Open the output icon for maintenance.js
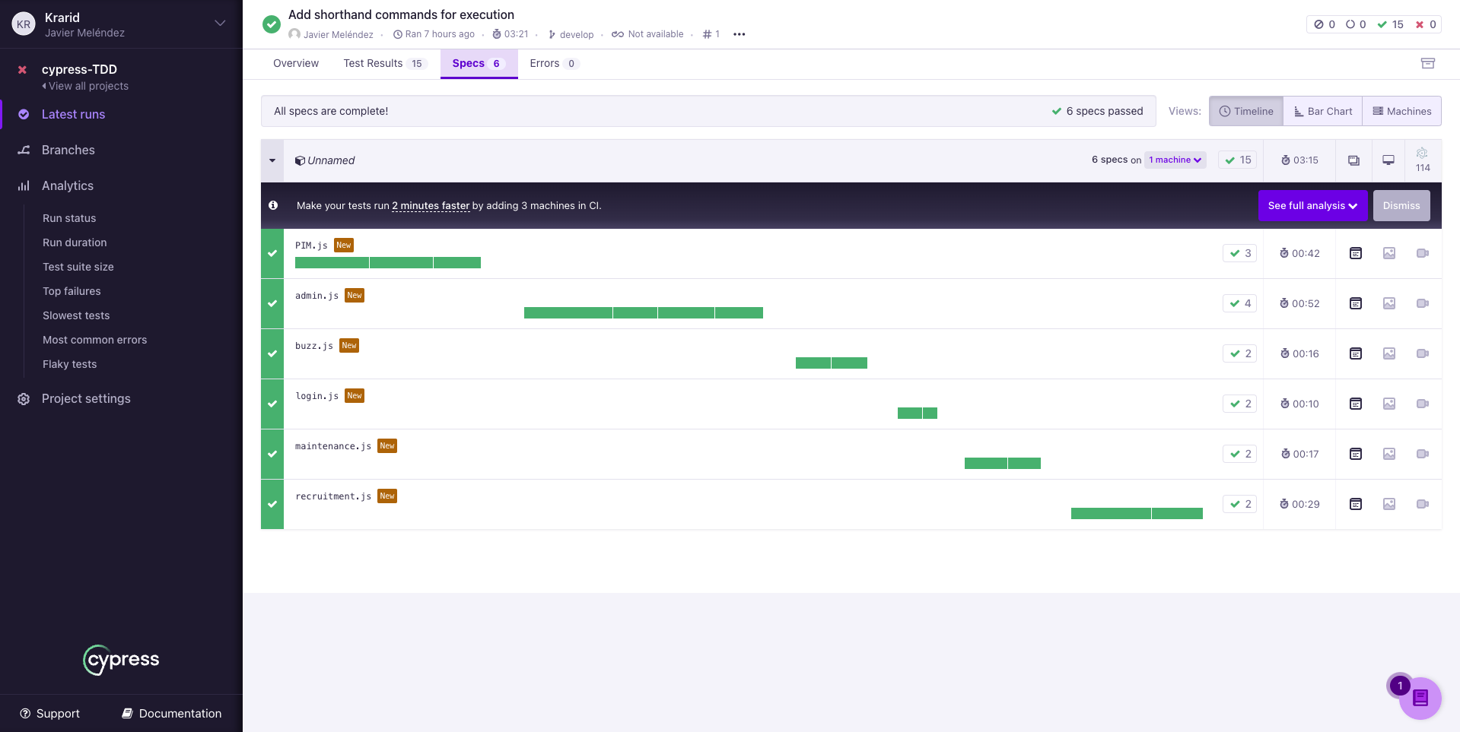 1356,454
